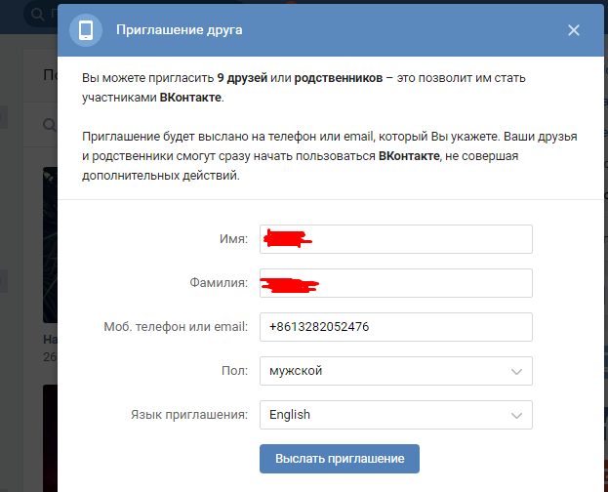Click the search magnifier in top bar
Viewport: 608px width, 492px height.
click(x=36, y=15)
